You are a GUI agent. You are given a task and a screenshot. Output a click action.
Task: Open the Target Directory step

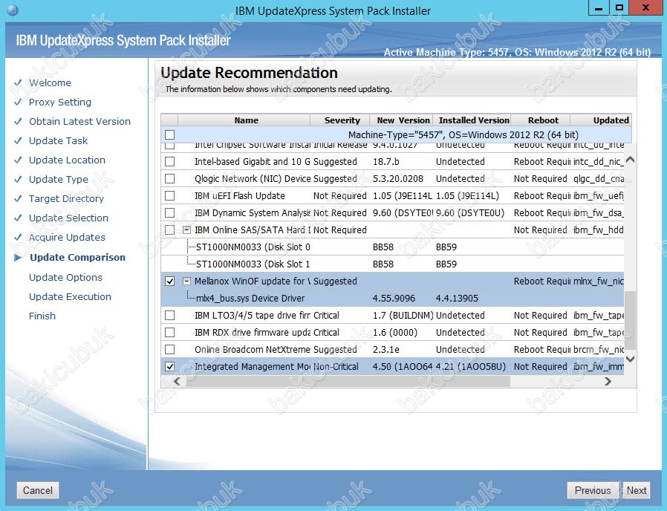point(66,199)
